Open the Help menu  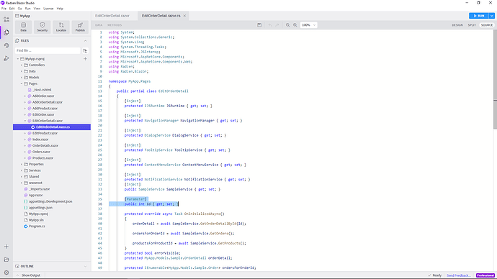click(60, 9)
